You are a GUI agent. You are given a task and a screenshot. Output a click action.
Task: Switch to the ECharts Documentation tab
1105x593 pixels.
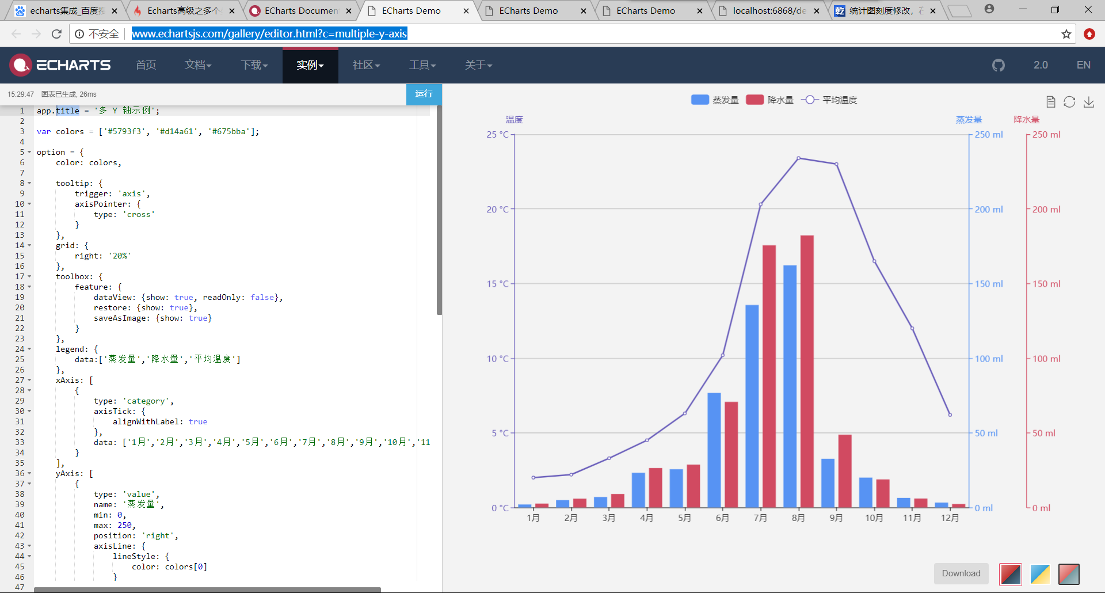tap(300, 11)
